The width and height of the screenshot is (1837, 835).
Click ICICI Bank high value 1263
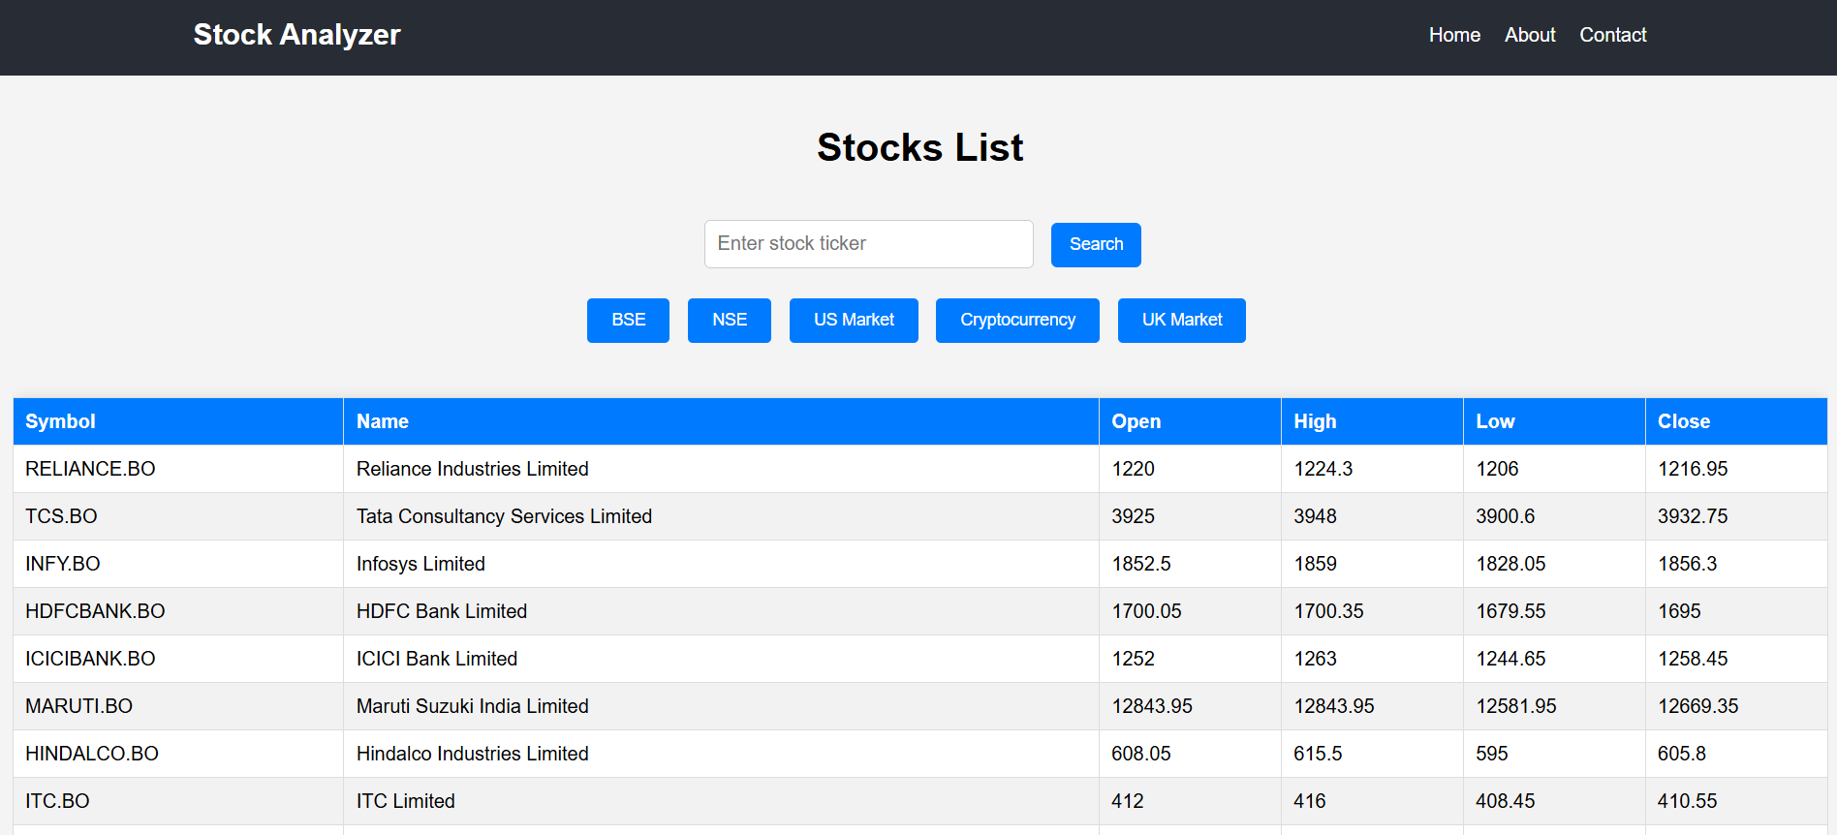[1316, 659]
